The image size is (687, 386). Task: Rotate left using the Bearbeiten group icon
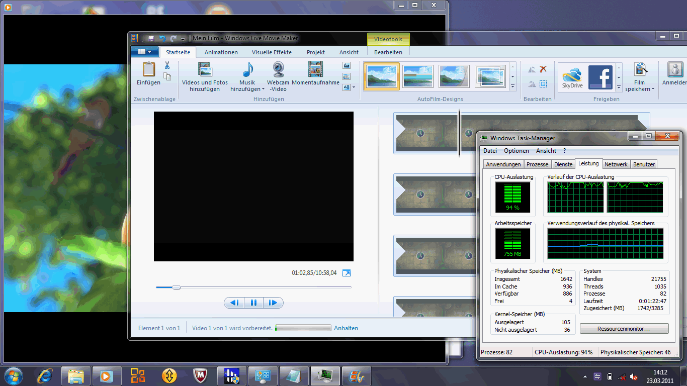click(x=532, y=69)
